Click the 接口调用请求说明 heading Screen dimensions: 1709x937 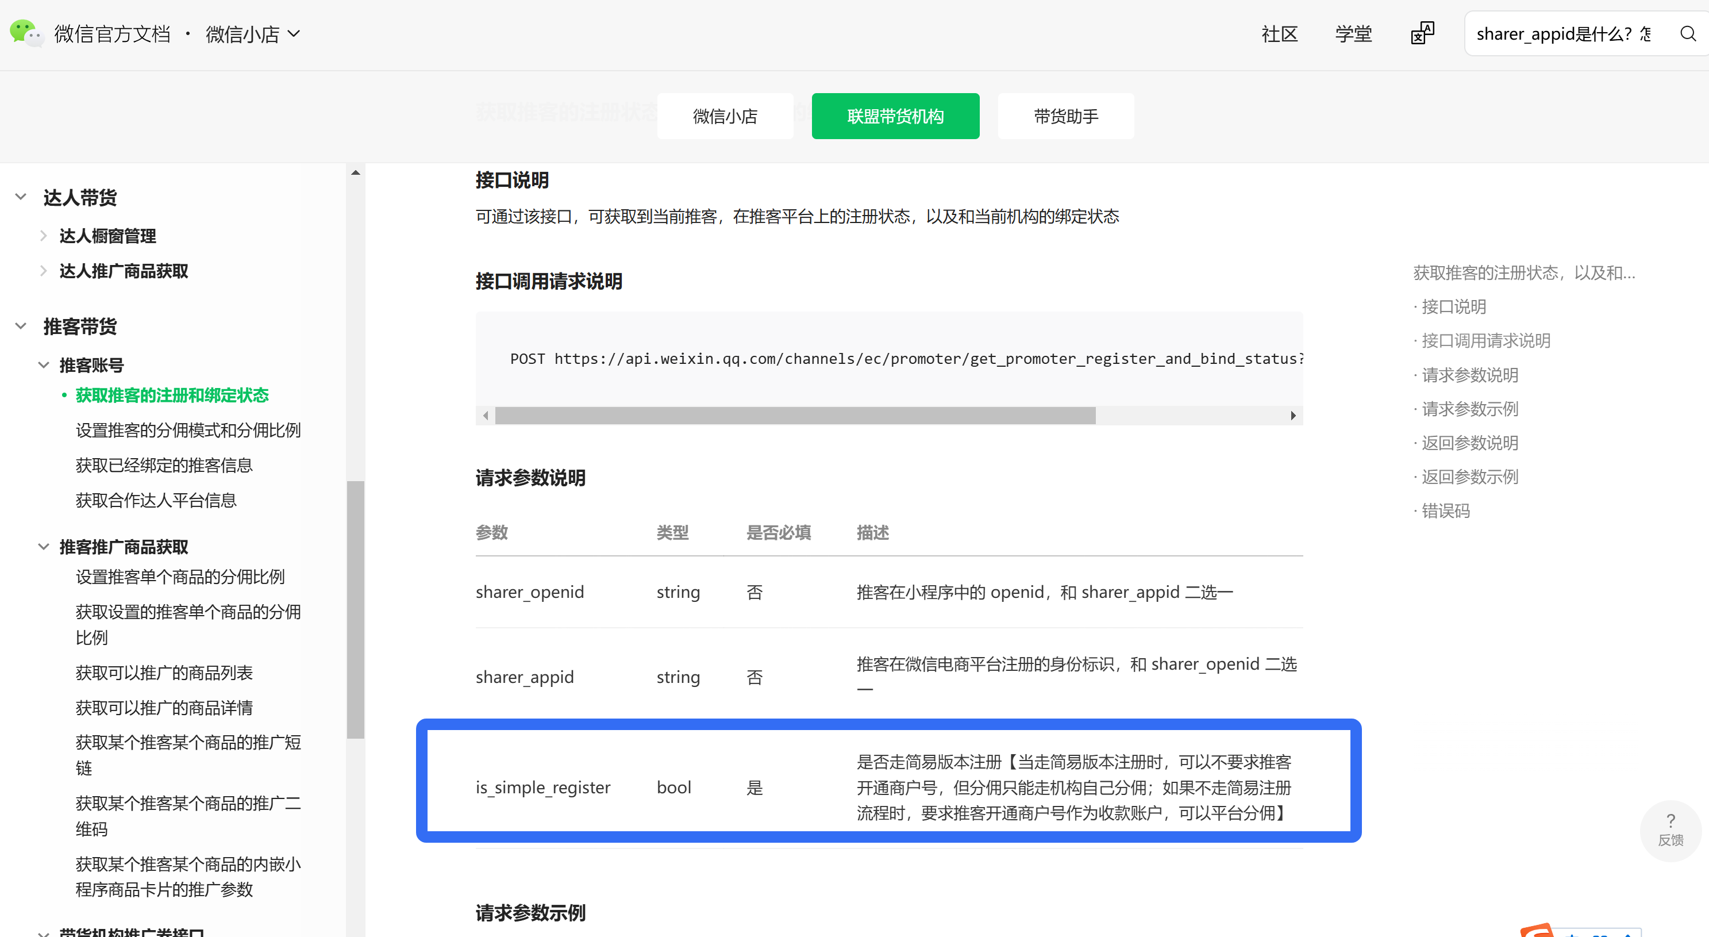tap(549, 281)
